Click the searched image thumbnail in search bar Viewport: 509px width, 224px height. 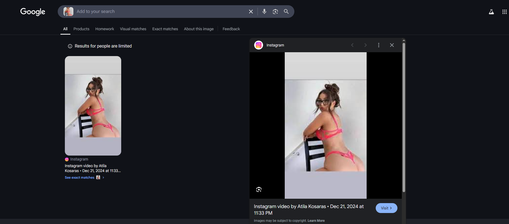pos(68,12)
